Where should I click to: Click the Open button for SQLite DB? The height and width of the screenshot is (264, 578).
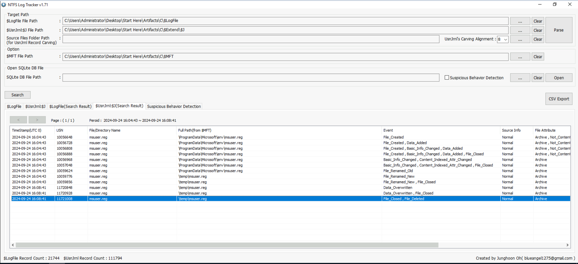(559, 78)
